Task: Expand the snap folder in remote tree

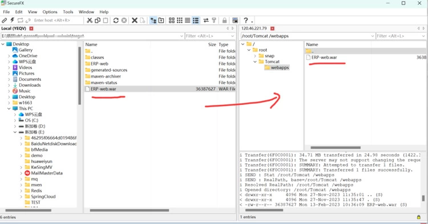Action: click(x=255, y=56)
